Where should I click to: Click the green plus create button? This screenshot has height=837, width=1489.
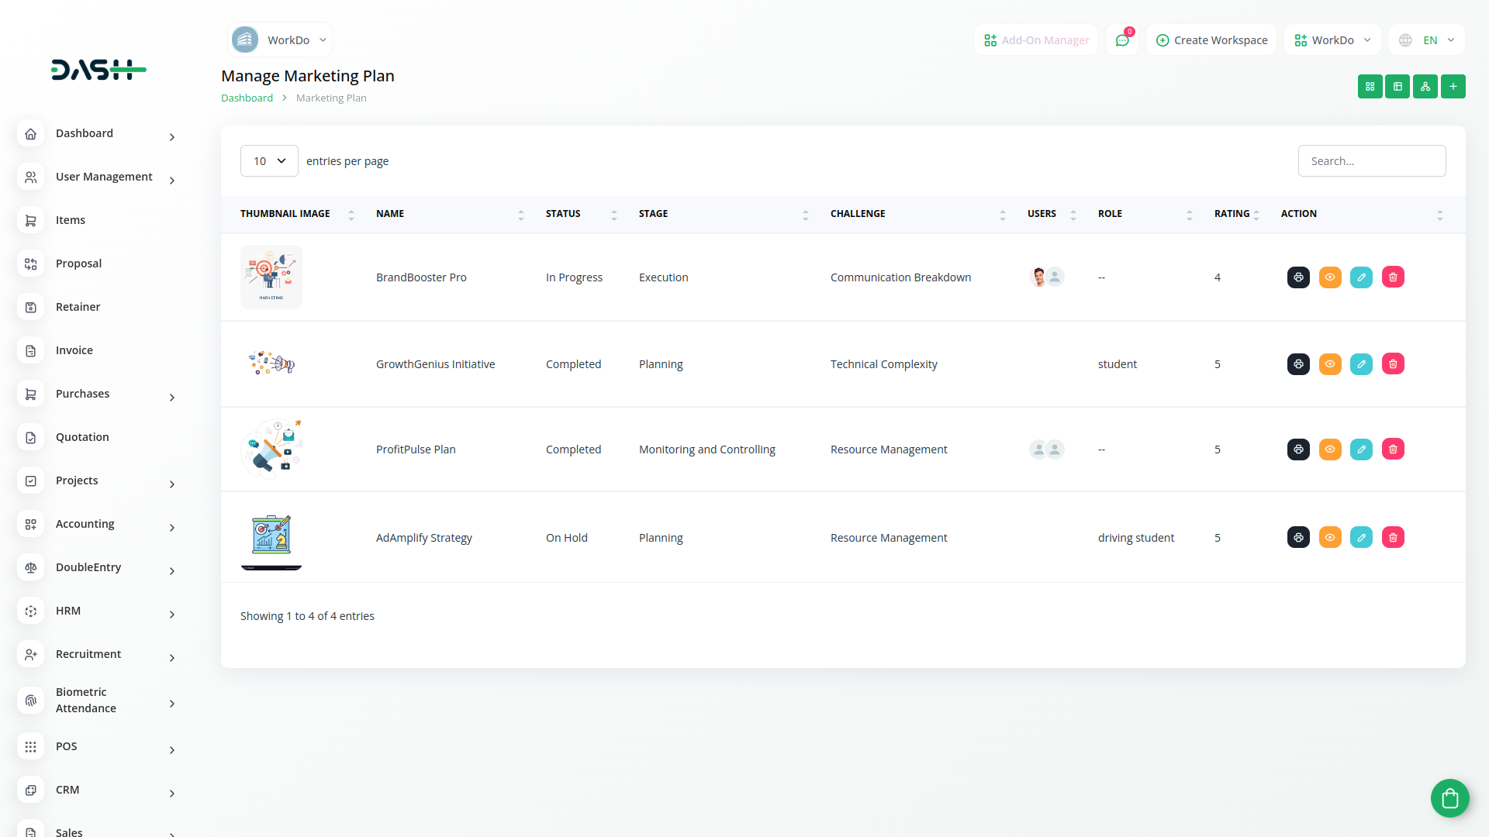pos(1453,87)
